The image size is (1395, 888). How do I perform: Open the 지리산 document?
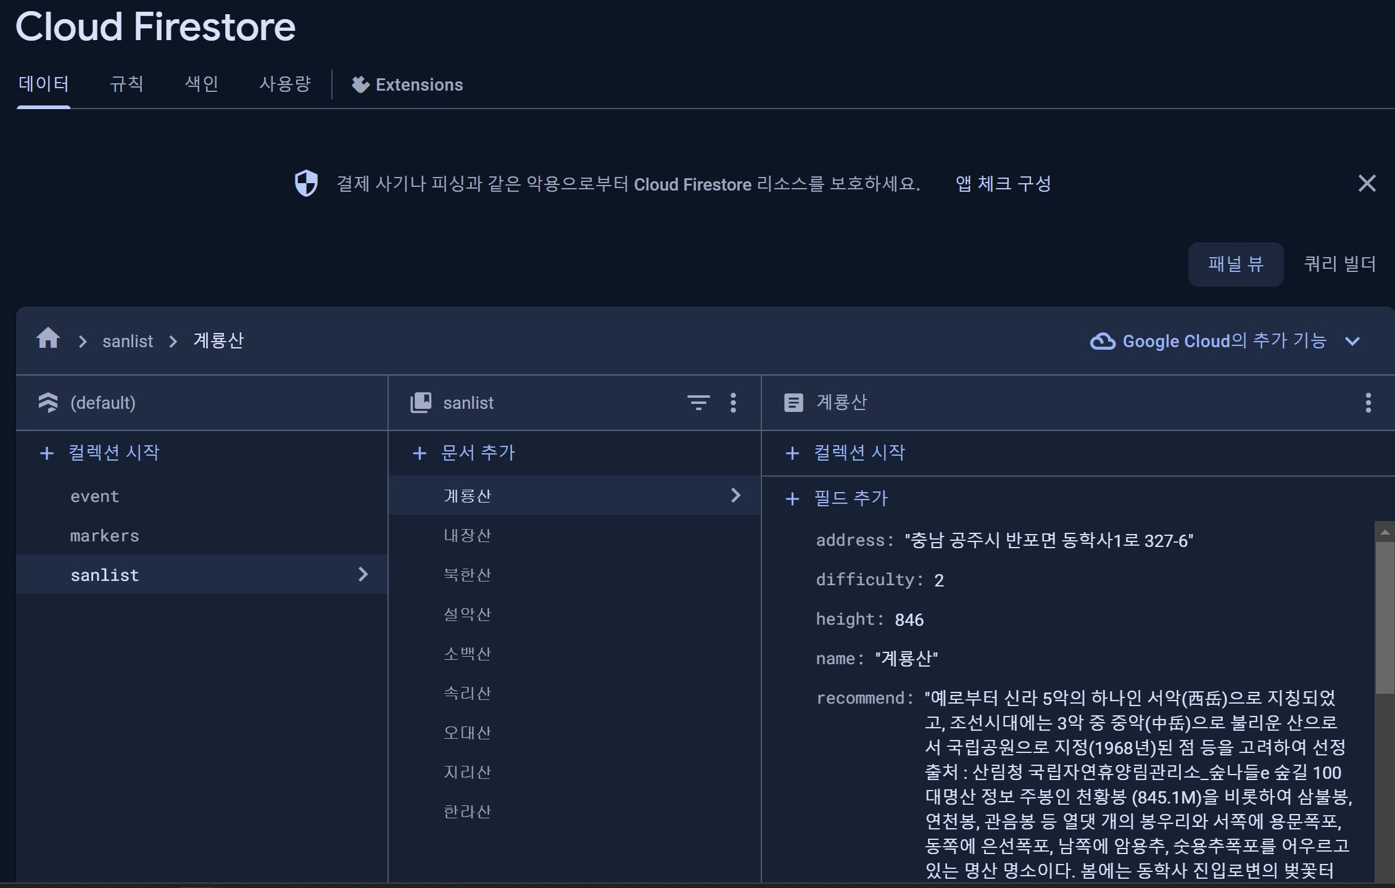pyautogui.click(x=574, y=771)
